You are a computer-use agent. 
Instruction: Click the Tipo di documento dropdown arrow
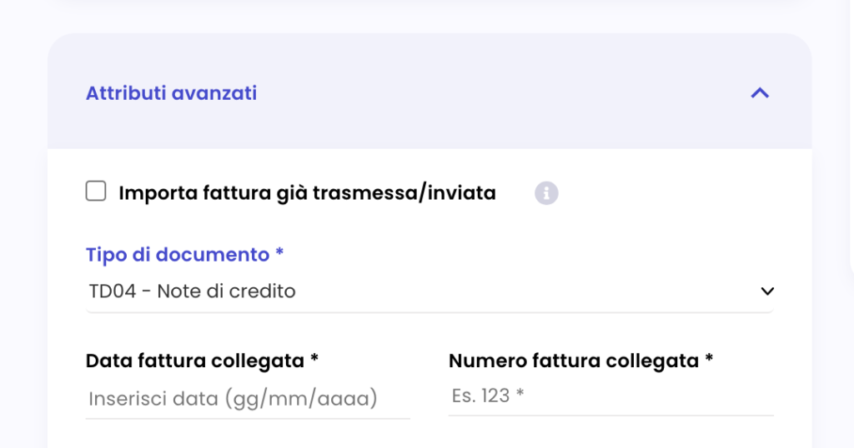(x=767, y=291)
